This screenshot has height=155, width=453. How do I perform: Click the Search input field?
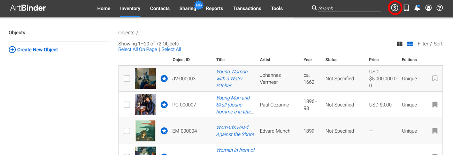click(350, 8)
